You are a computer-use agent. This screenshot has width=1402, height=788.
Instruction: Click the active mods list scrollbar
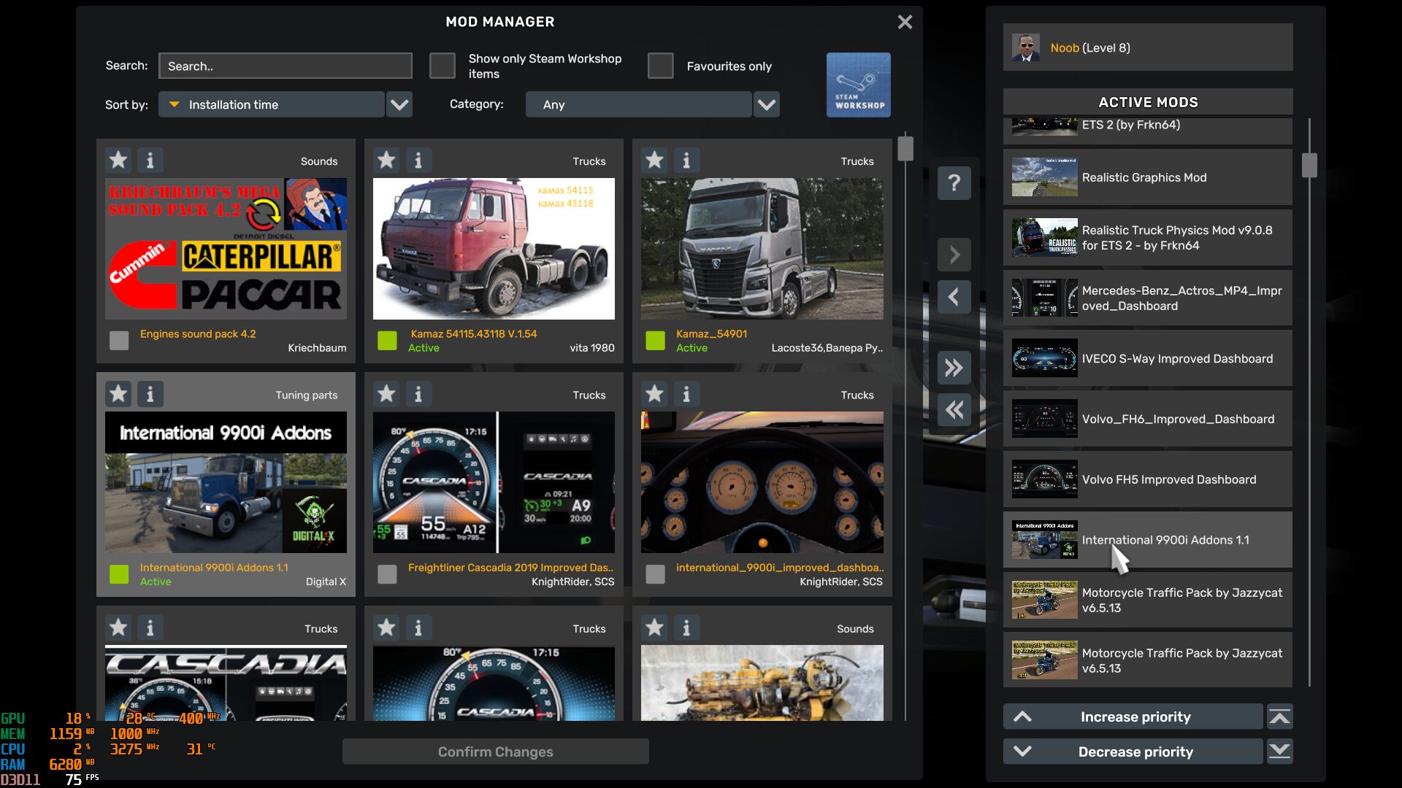click(x=1309, y=166)
